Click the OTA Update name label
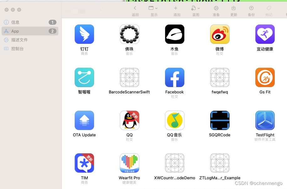Image resolution: width=287 pixels, height=189 pixels. tap(84, 135)
